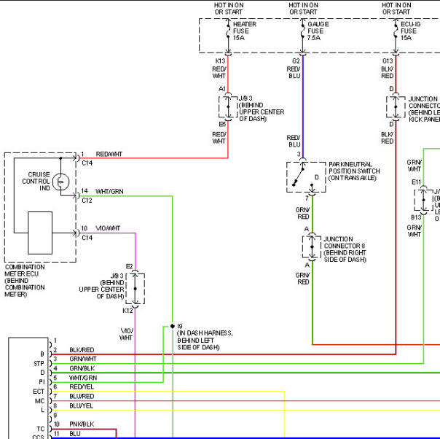Select the GAUGE FUSE 7.5A label
The image size is (440, 439).
point(318,31)
